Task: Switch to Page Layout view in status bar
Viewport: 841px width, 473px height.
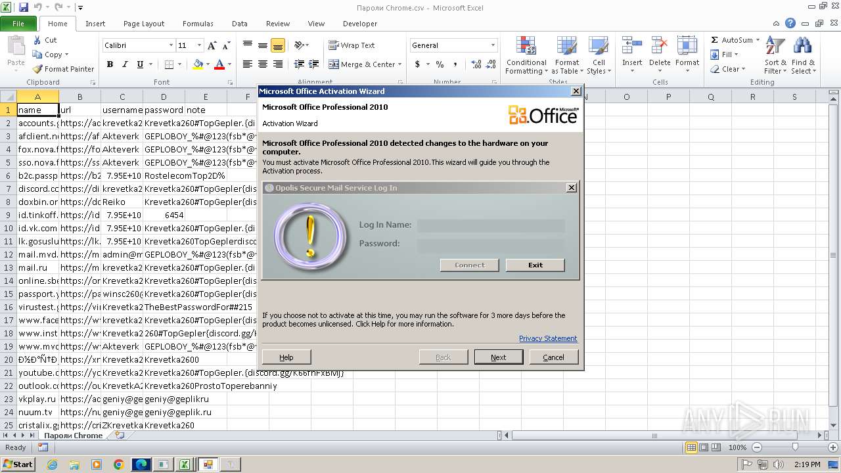Action: pyautogui.click(x=704, y=447)
